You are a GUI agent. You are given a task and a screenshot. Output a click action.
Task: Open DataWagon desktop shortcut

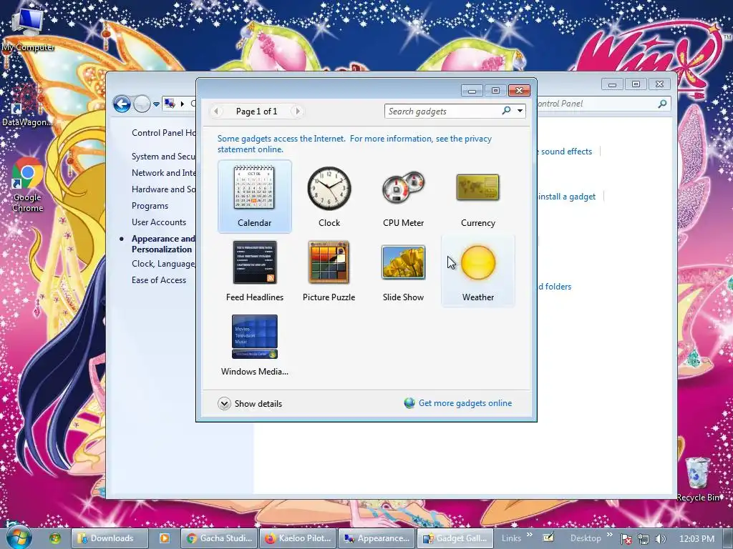(x=26, y=107)
